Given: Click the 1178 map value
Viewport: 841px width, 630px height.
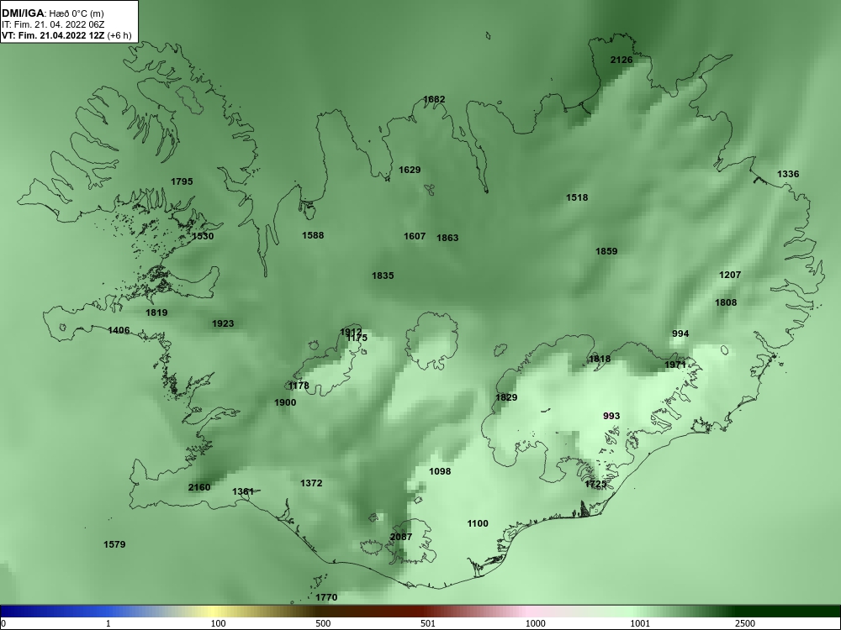Looking at the screenshot, I should [299, 386].
